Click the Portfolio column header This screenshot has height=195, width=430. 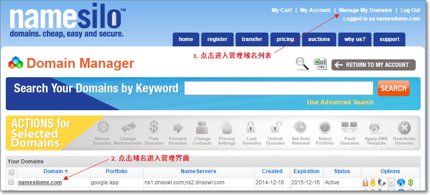click(116, 171)
